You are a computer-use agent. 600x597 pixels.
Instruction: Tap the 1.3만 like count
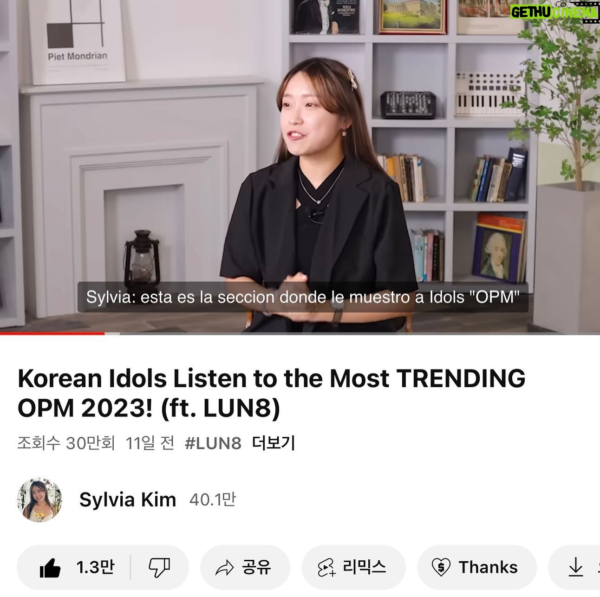(95, 567)
